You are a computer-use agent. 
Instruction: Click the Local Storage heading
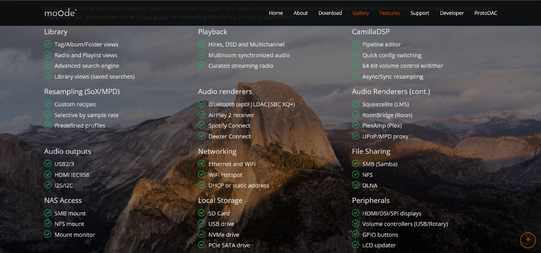[220, 200]
